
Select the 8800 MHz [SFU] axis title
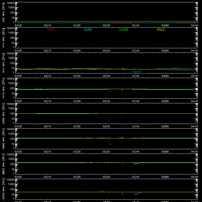(x=4, y=164)
